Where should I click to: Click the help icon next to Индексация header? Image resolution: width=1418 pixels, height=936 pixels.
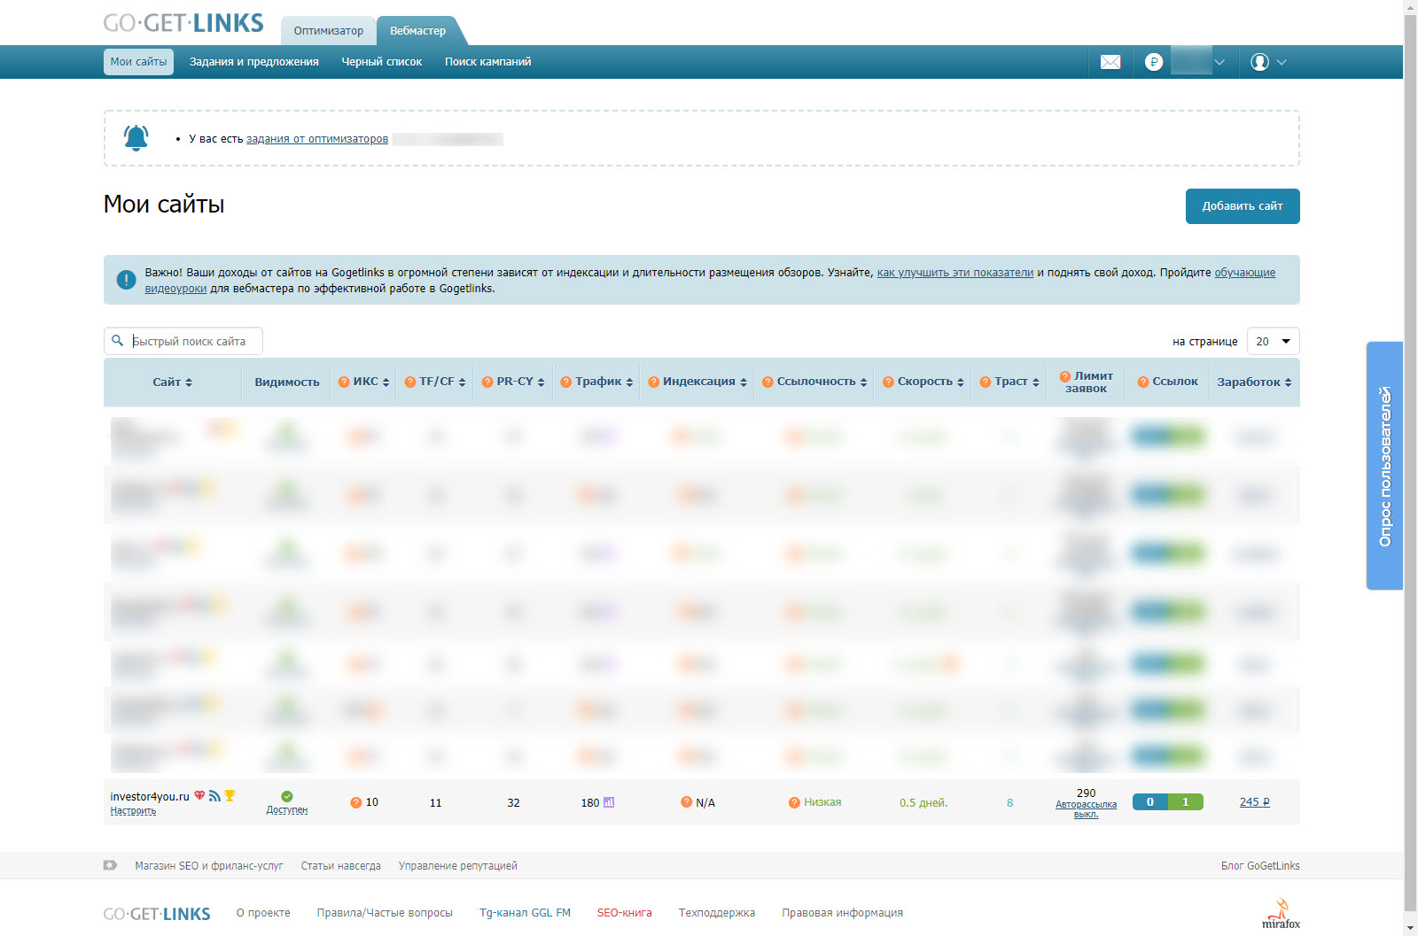(x=654, y=383)
